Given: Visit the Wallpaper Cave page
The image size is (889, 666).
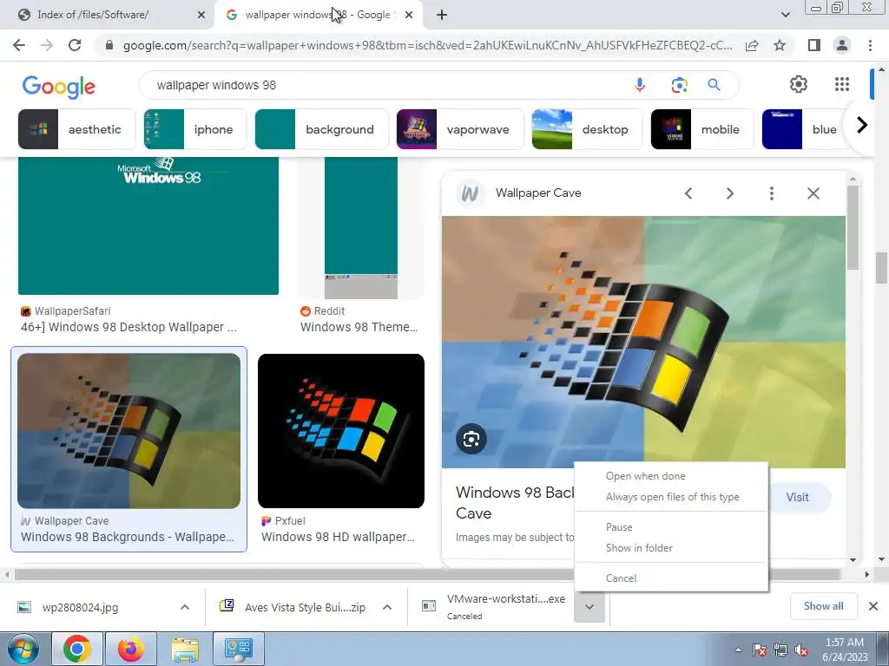Looking at the screenshot, I should tap(797, 497).
